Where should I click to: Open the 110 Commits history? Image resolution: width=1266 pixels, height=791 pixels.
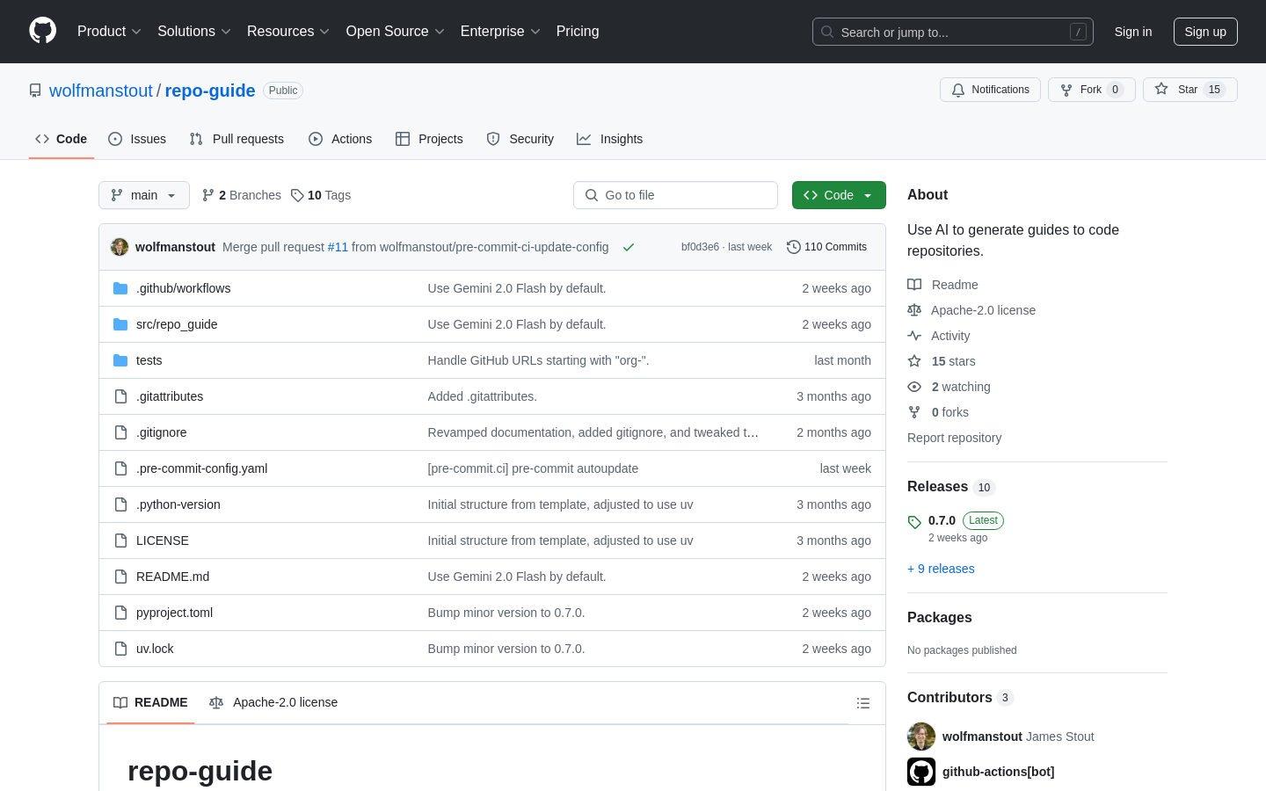(827, 247)
